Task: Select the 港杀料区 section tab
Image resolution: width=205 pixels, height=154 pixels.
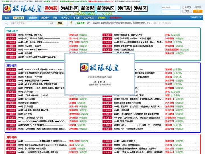Action: point(69,9)
